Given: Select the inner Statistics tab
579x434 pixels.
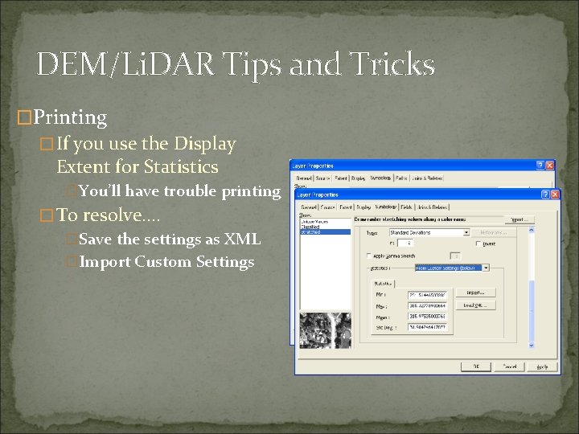Looking at the screenshot, I should [383, 284].
